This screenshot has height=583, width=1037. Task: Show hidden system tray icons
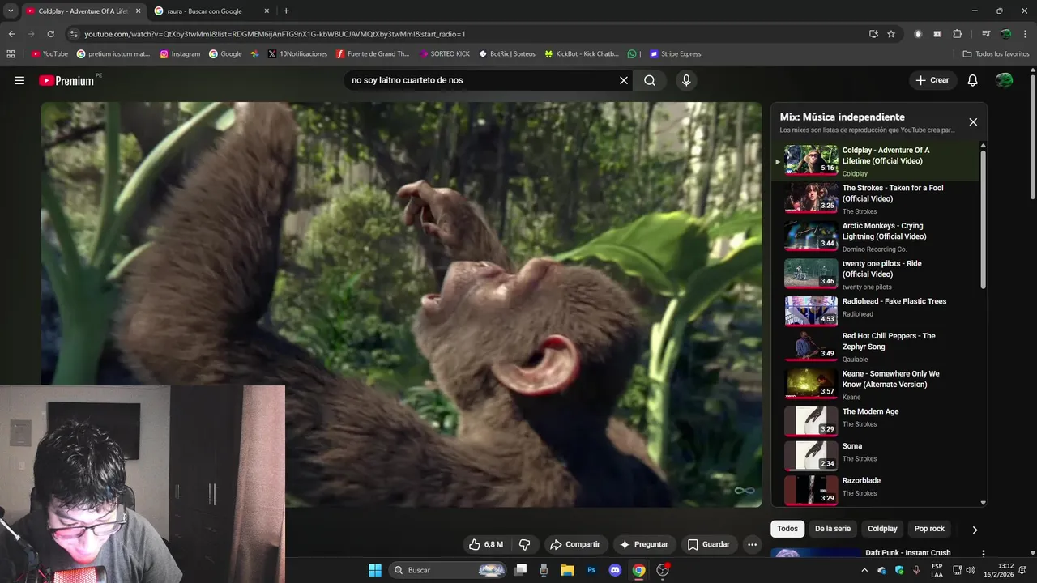coord(864,570)
